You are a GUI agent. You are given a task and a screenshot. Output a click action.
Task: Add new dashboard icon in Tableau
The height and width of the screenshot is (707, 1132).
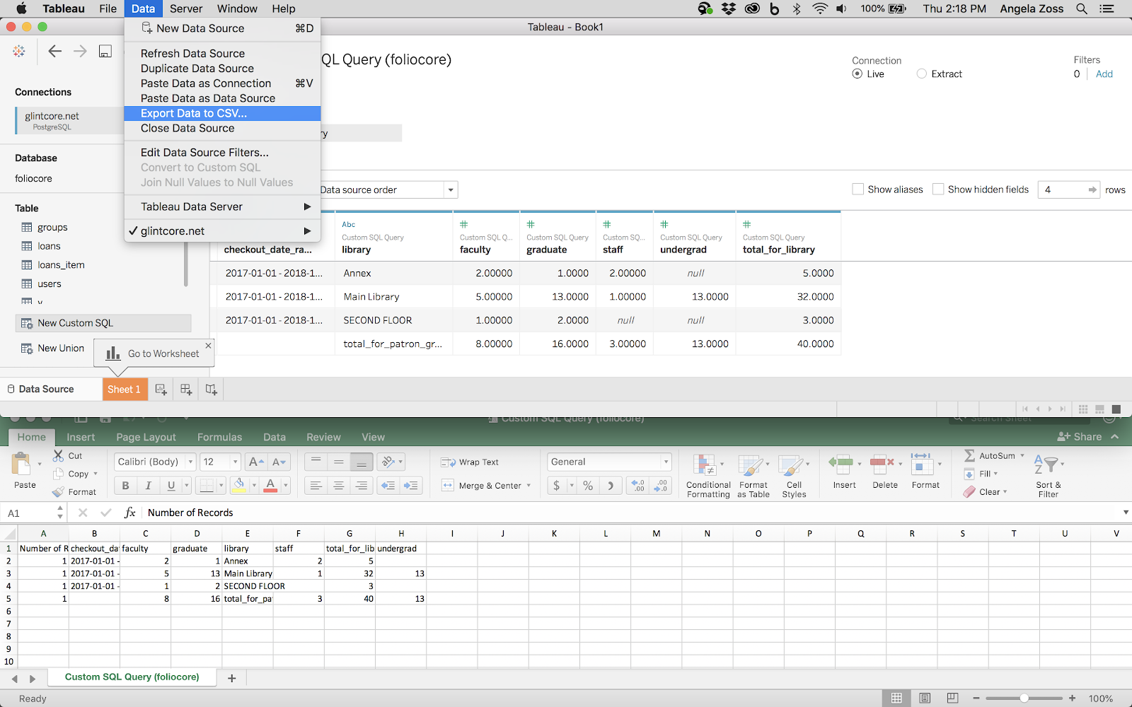186,389
